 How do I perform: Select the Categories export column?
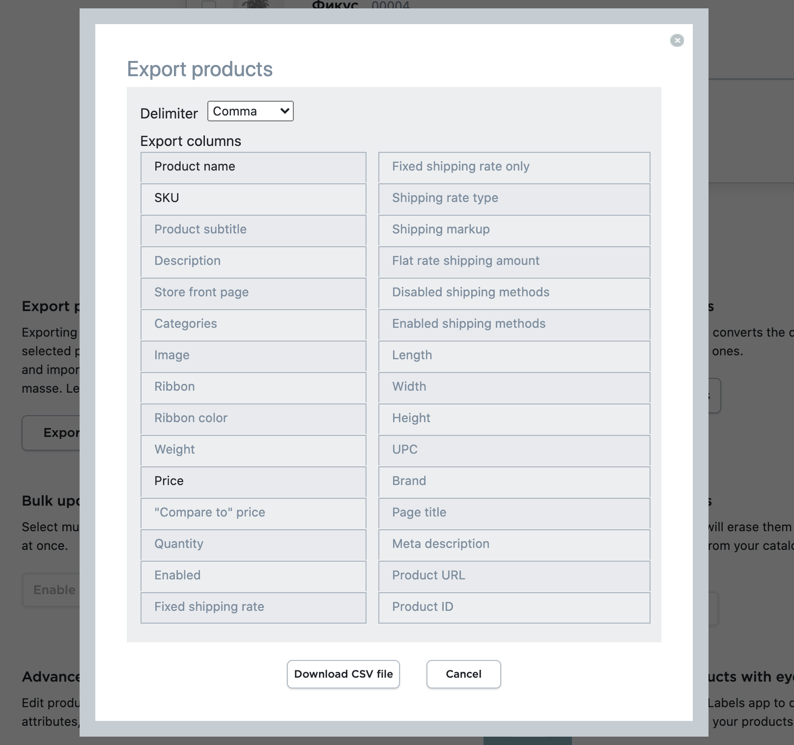[253, 324]
